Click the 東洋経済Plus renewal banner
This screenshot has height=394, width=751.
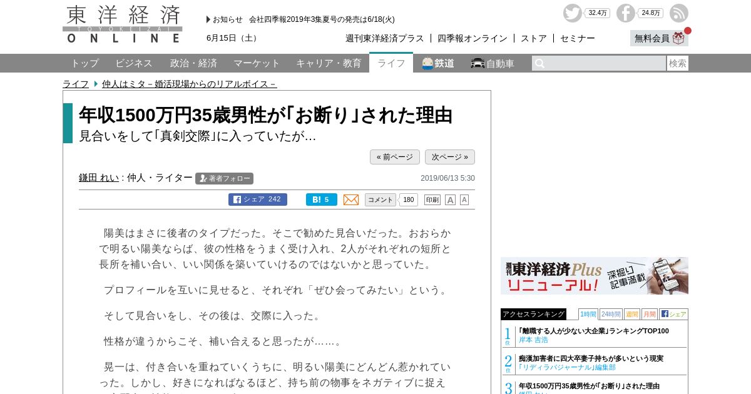[x=595, y=276]
